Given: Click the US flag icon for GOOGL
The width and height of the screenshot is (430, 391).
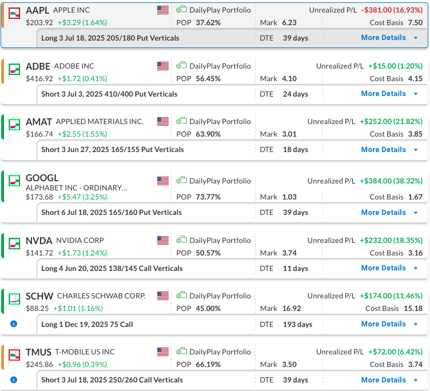Looking at the screenshot, I should 163,181.
